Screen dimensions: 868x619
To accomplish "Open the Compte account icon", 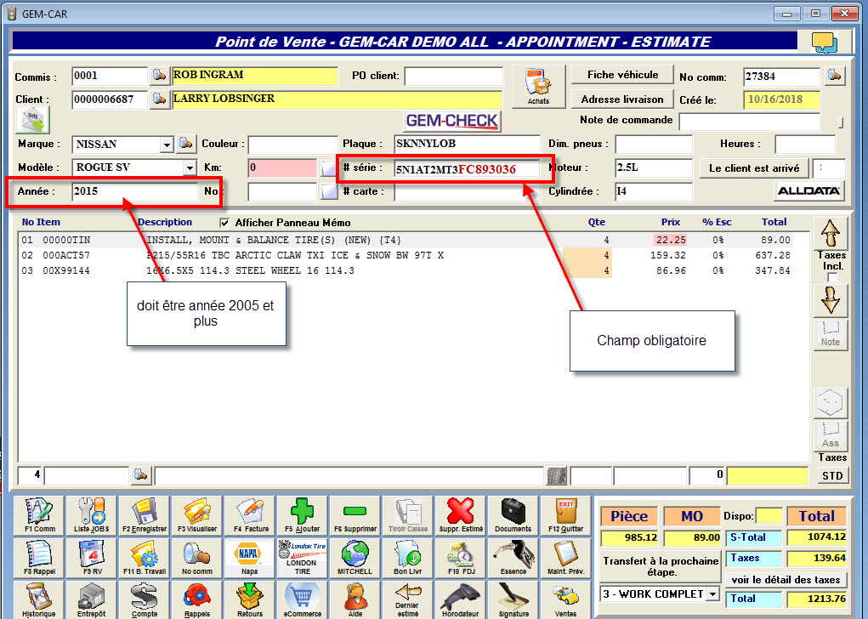I will [145, 599].
